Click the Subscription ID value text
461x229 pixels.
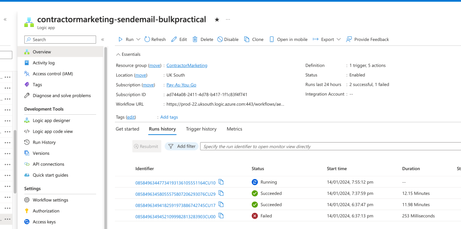coord(207,94)
